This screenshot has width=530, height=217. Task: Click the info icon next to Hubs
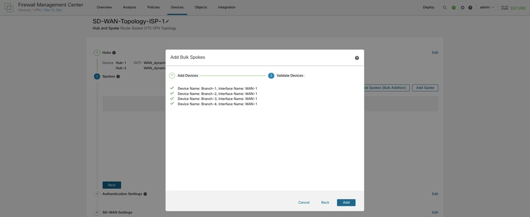(114, 53)
